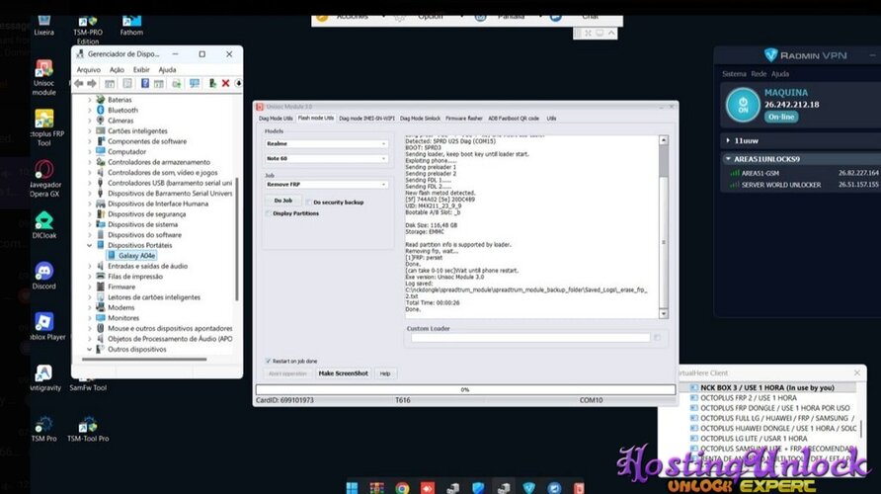Open the Arquivo menu in Device Manager
This screenshot has width=881, height=494.
[x=88, y=70]
